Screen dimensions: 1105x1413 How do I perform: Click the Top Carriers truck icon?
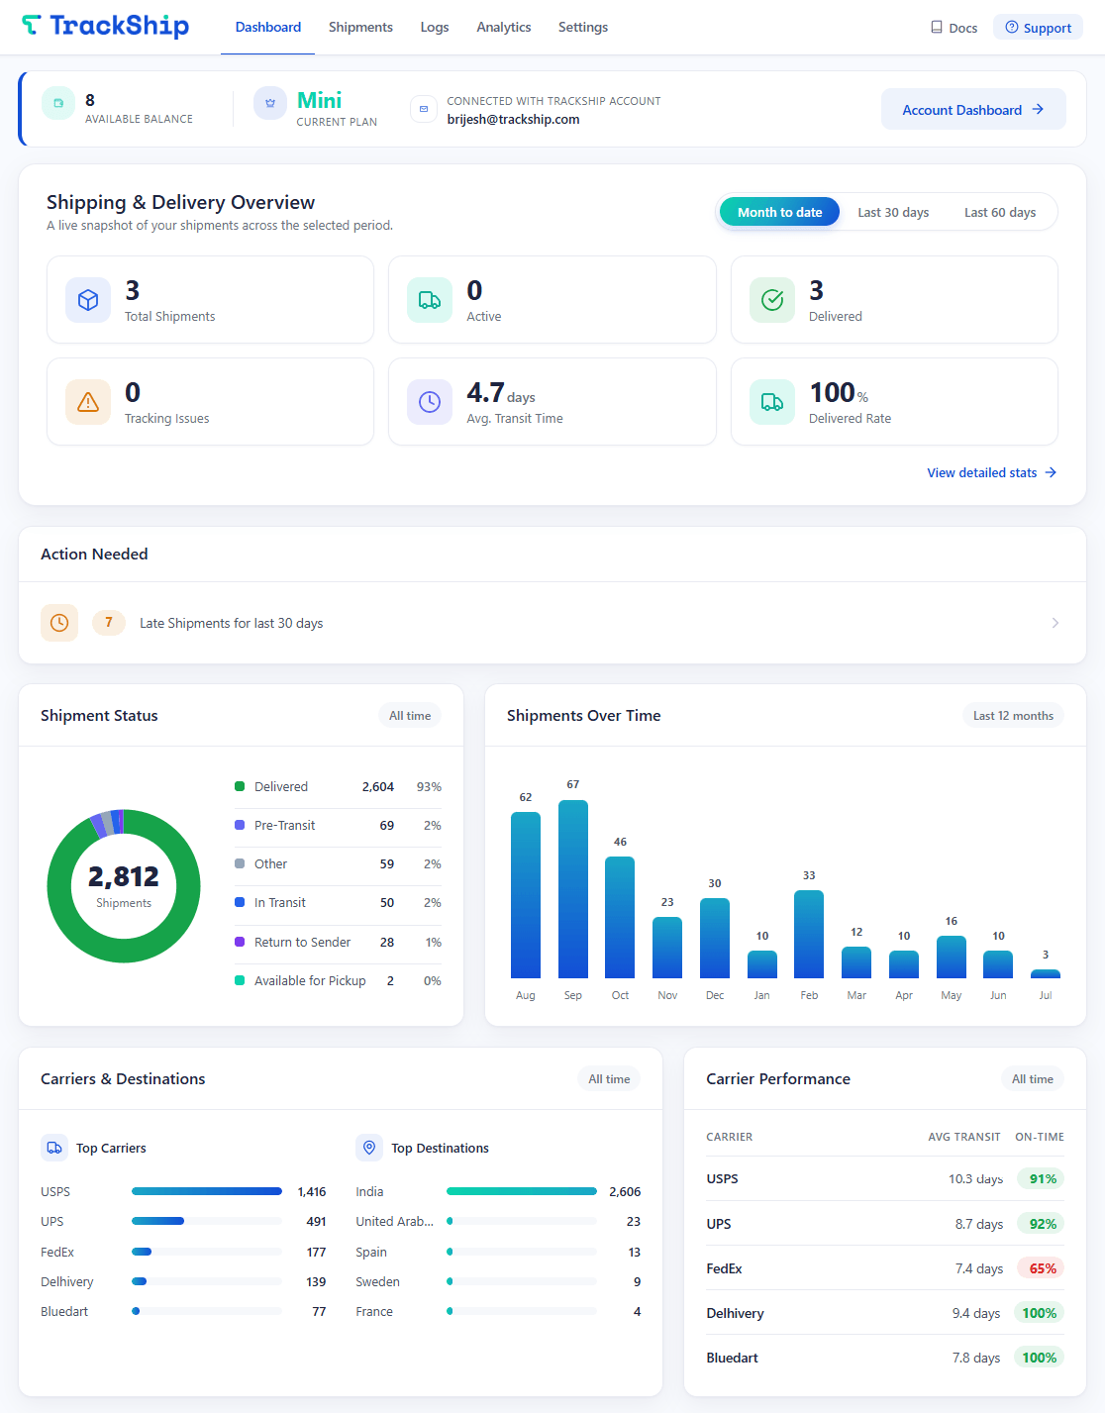(x=54, y=1148)
